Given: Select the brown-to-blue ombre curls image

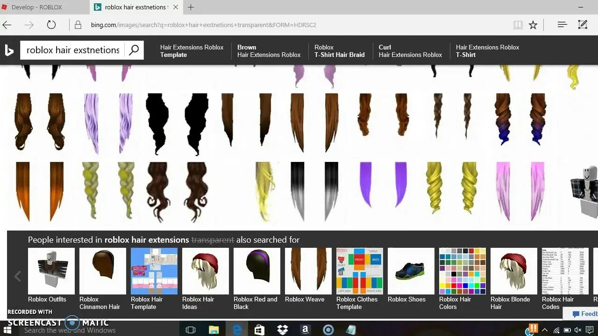Looking at the screenshot, I should pos(520,119).
